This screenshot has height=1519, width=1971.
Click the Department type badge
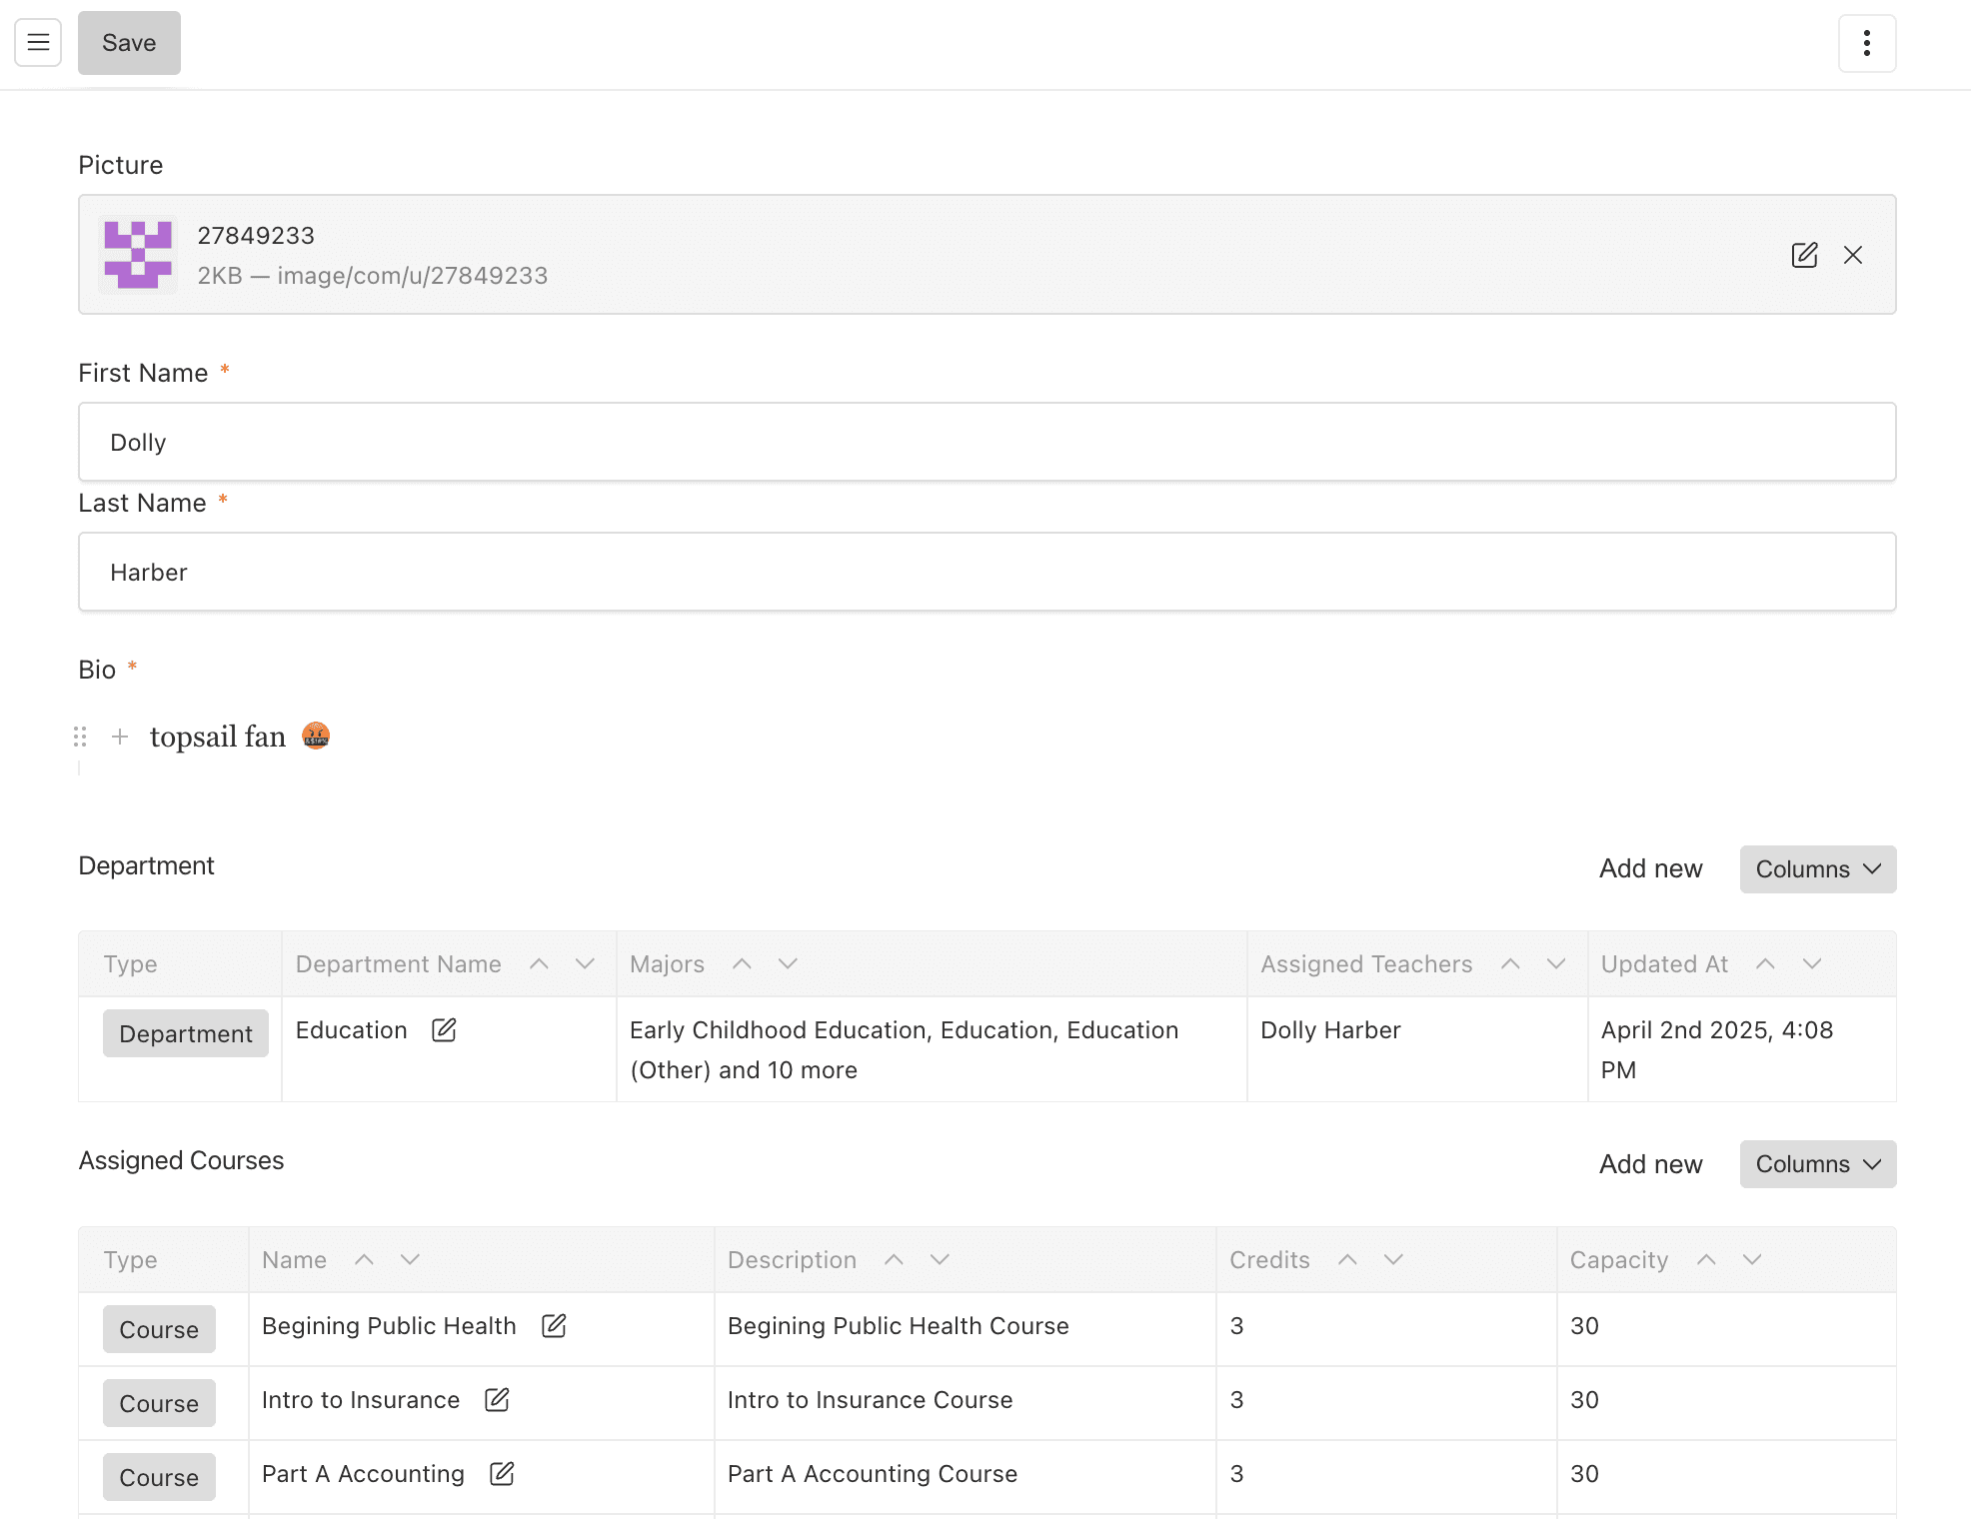186,1033
